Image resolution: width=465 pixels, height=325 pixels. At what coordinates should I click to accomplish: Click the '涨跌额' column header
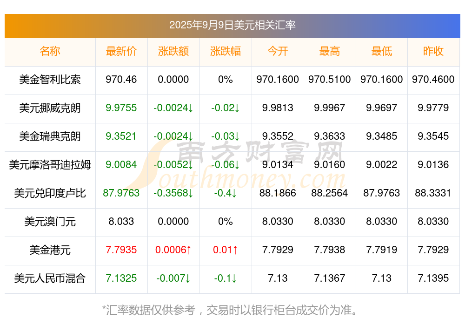(173, 51)
